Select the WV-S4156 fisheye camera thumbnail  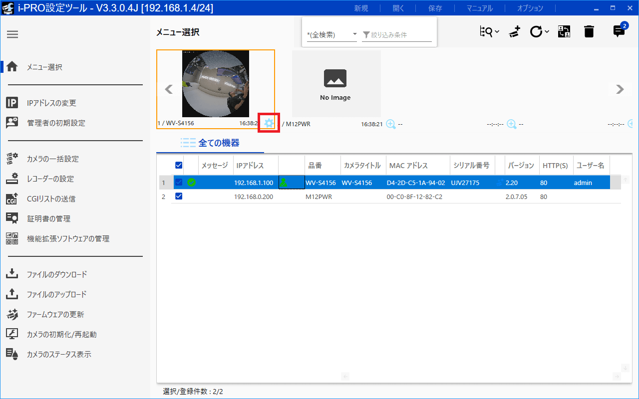(x=216, y=84)
